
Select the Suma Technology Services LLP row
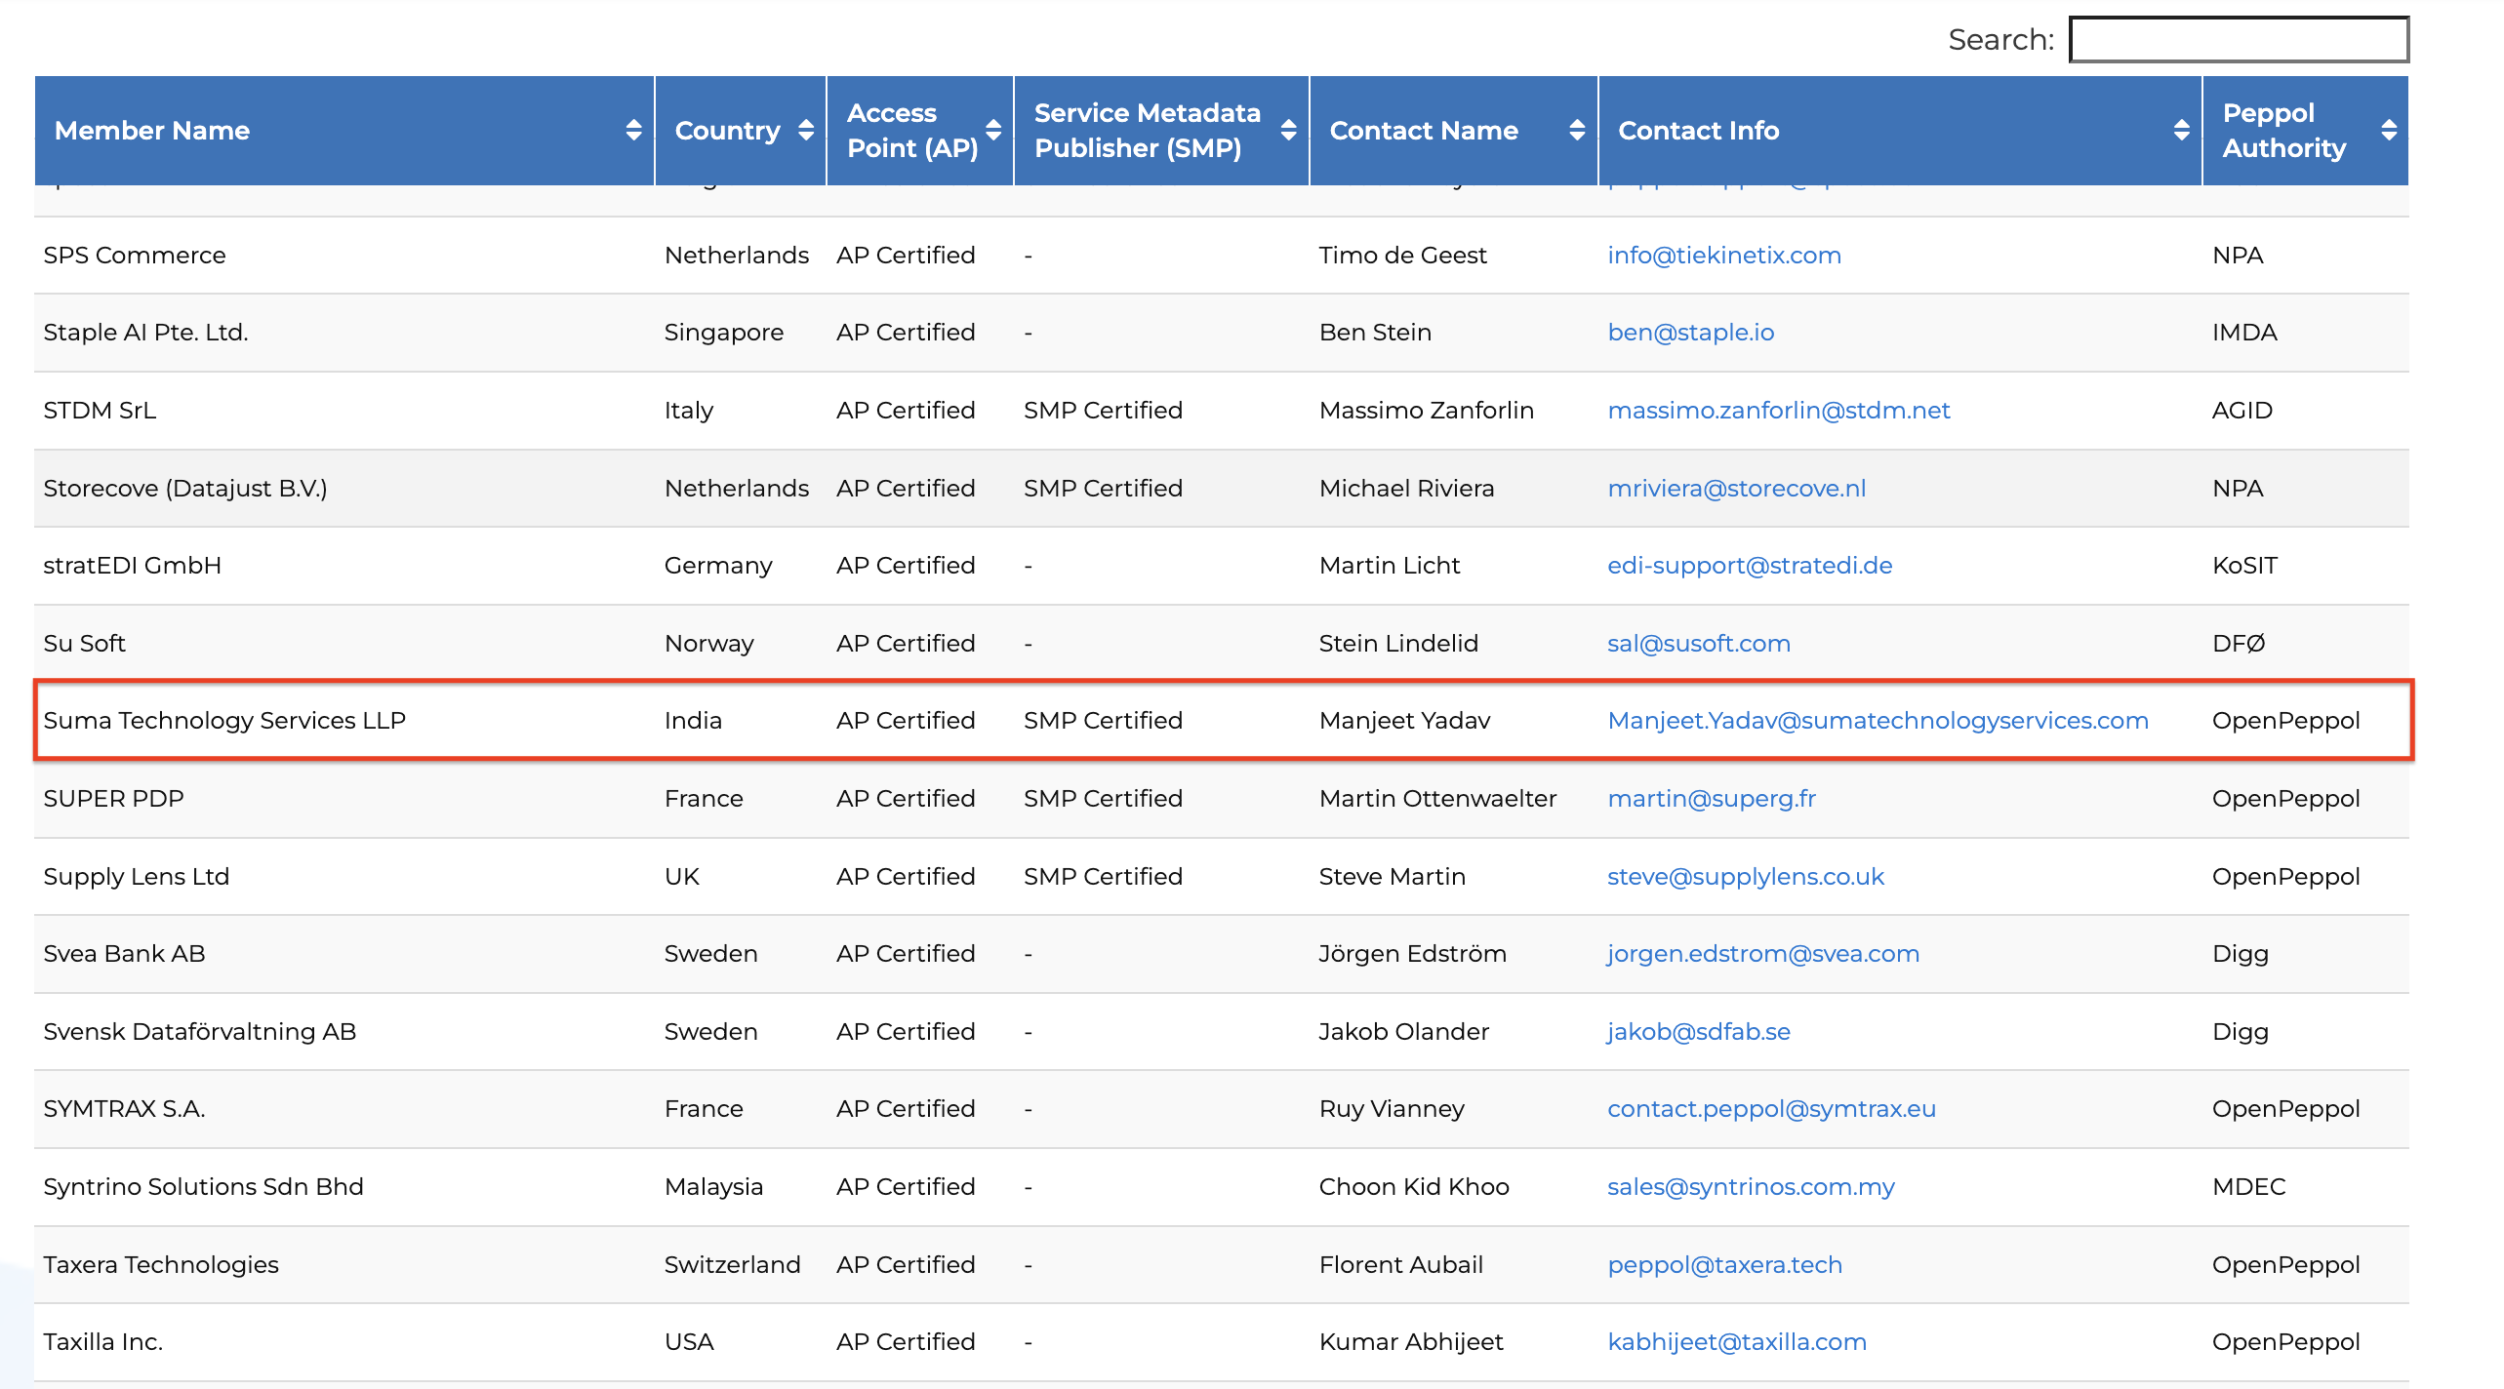click(224, 720)
